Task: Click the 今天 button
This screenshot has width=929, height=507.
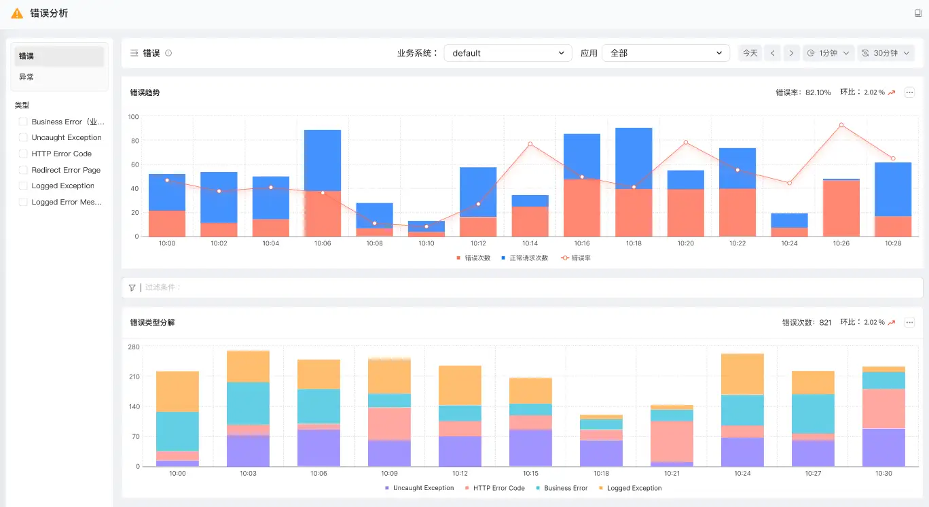Action: 750,53
